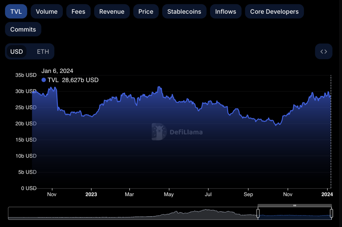Click the embed code icon button

pos(324,51)
